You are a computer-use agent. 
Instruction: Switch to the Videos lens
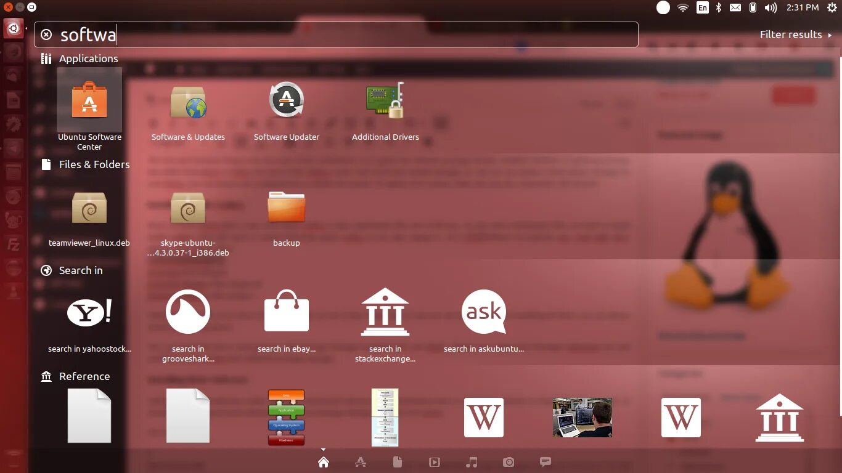435,462
